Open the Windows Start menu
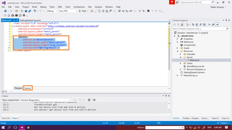This screenshot has height=130, width=232. click(x=3, y=128)
